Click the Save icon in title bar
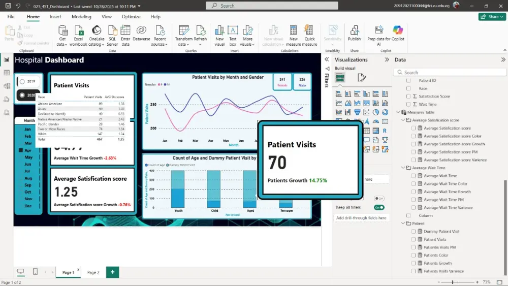Screen dimensions: 508x286 tap(8, 6)
